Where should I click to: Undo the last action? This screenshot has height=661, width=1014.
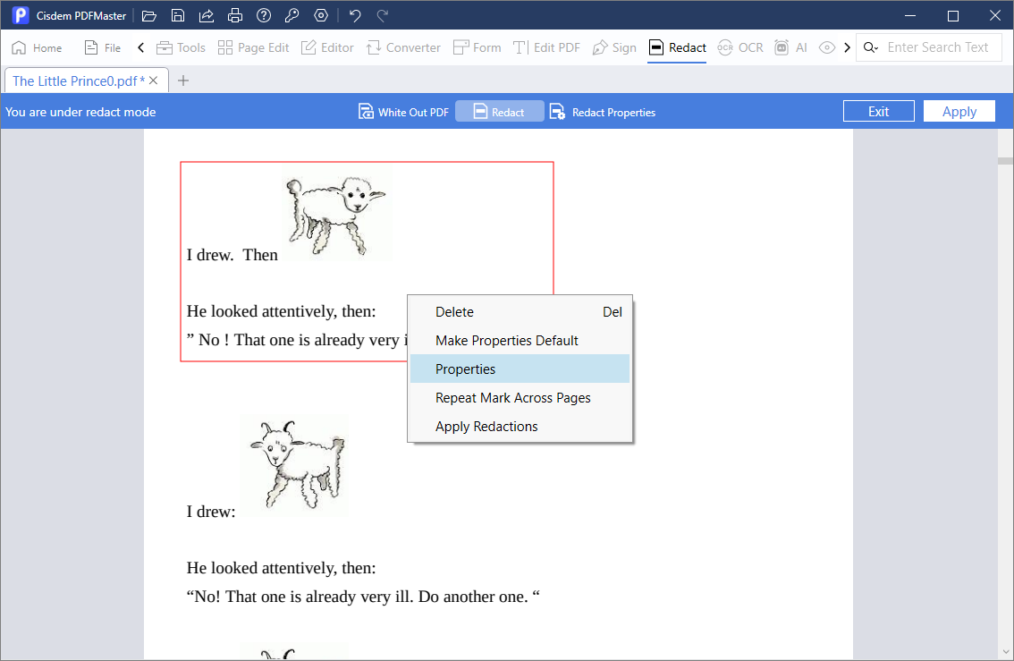[355, 15]
